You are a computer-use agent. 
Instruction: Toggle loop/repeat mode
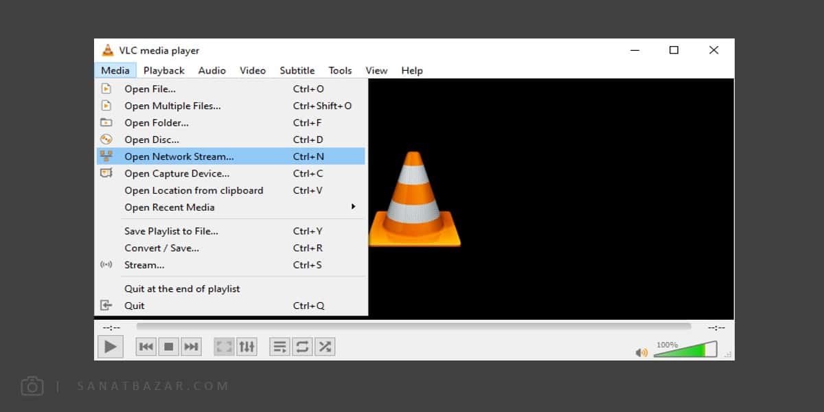[x=302, y=347]
